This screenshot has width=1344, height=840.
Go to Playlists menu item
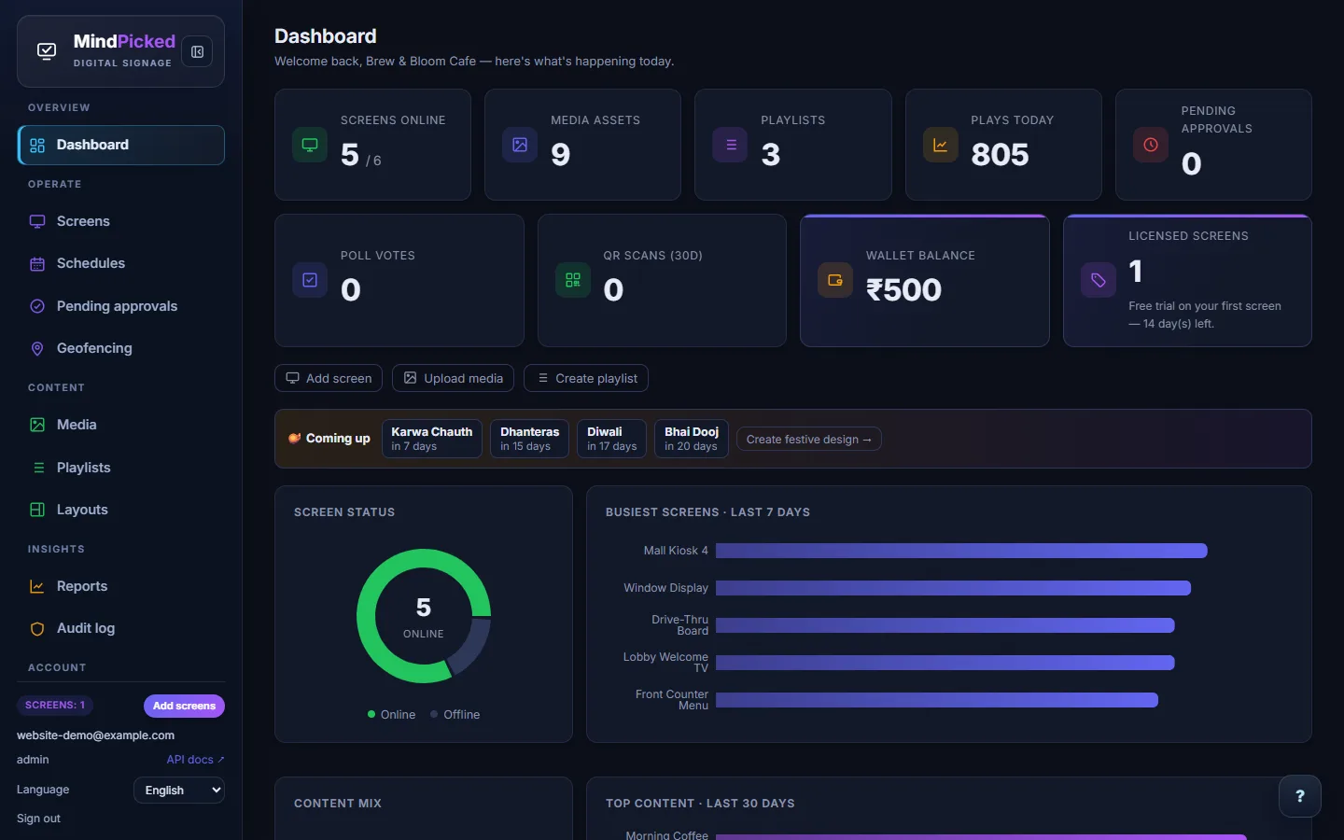click(x=121, y=468)
